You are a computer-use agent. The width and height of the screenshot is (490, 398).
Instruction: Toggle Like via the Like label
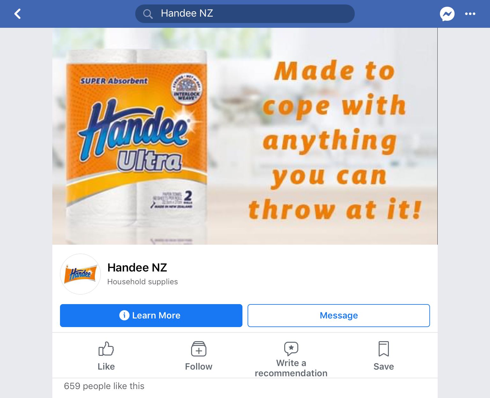pos(106,367)
